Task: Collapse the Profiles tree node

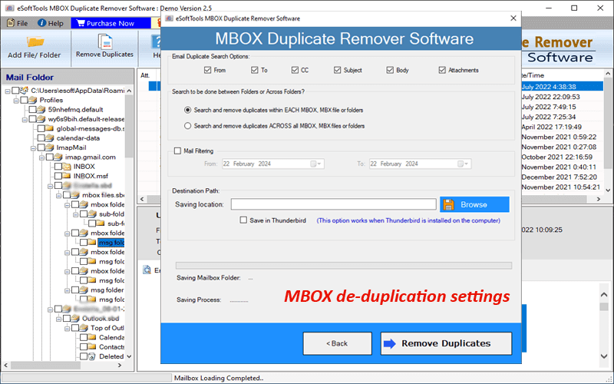Action: 16,101
